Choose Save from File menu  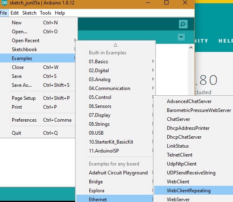[38, 76]
